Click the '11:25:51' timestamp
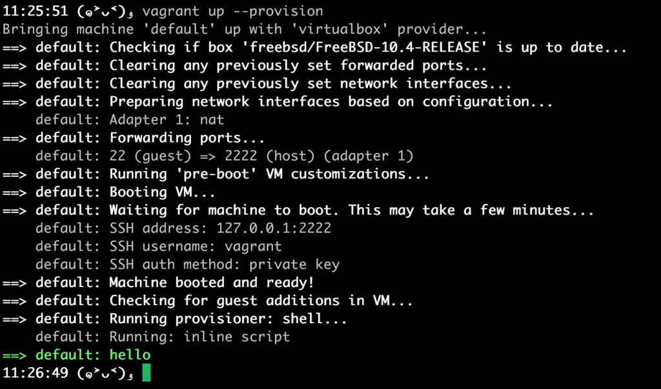 [x=36, y=11]
